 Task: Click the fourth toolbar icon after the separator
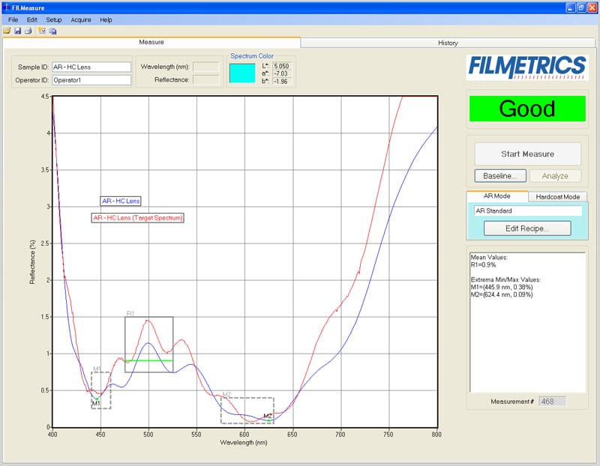pyautogui.click(x=42, y=31)
